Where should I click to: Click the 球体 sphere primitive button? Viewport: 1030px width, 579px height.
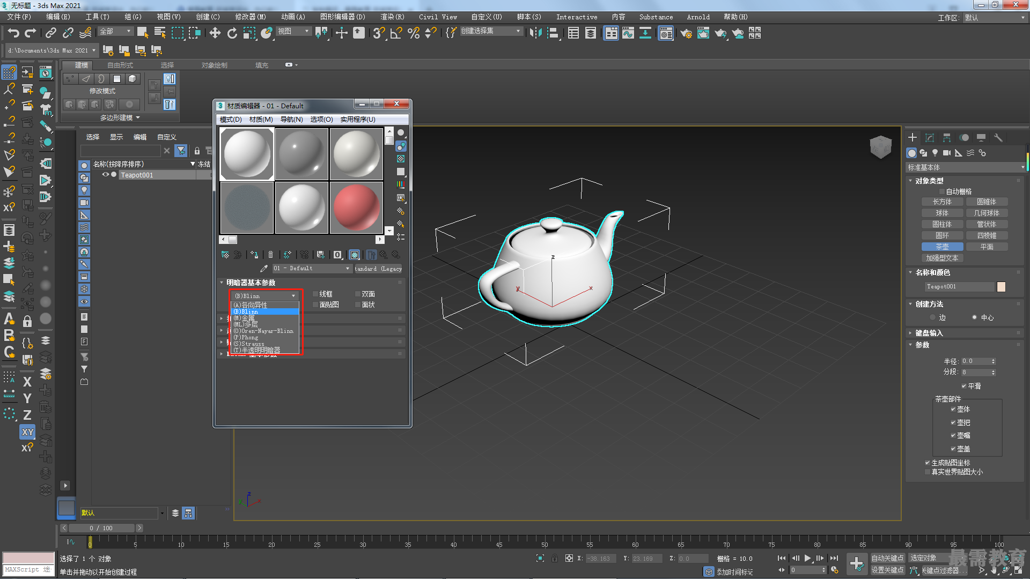coord(942,213)
